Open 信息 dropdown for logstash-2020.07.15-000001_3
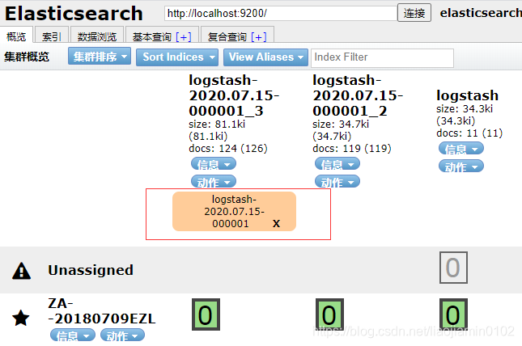 214,164
